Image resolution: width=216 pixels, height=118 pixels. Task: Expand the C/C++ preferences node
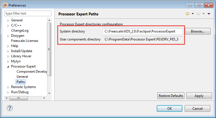8,25
